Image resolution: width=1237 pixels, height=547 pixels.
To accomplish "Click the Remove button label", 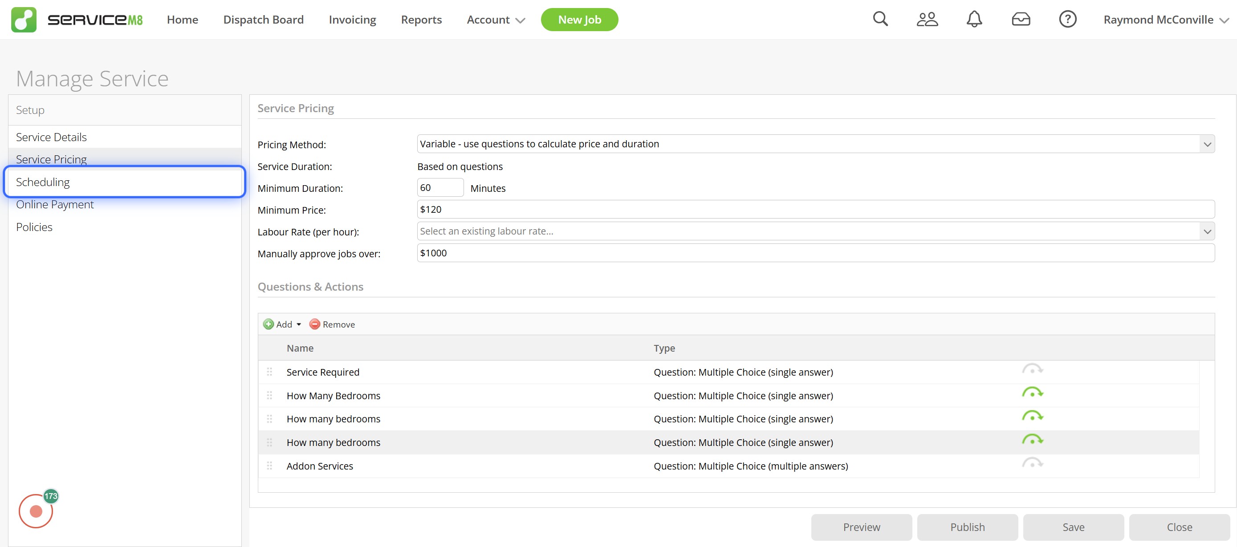I will pos(338,325).
